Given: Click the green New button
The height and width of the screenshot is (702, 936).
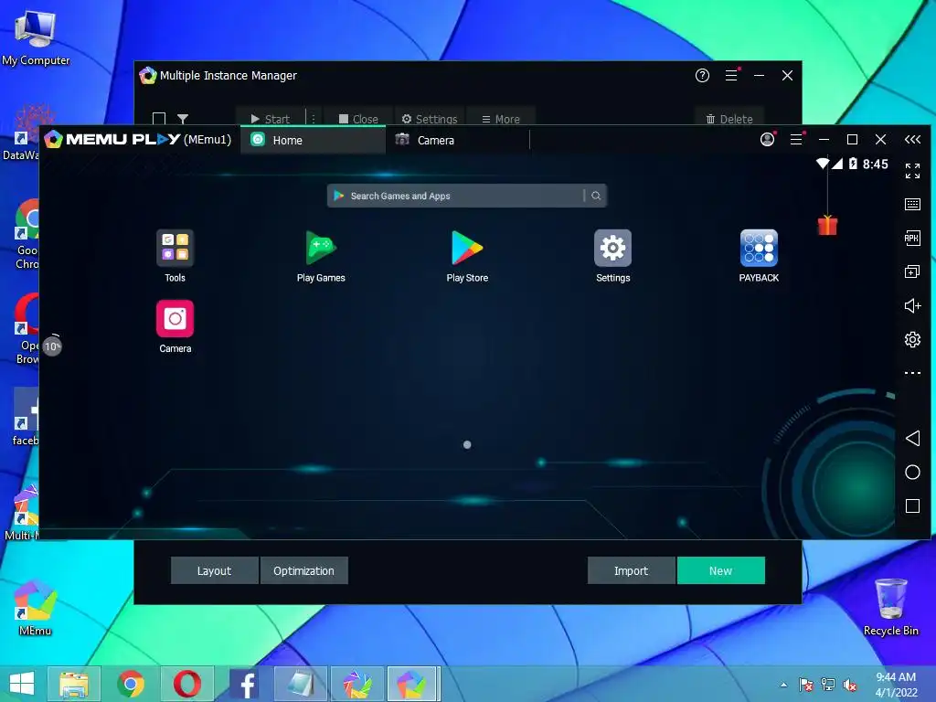Looking at the screenshot, I should click(720, 570).
